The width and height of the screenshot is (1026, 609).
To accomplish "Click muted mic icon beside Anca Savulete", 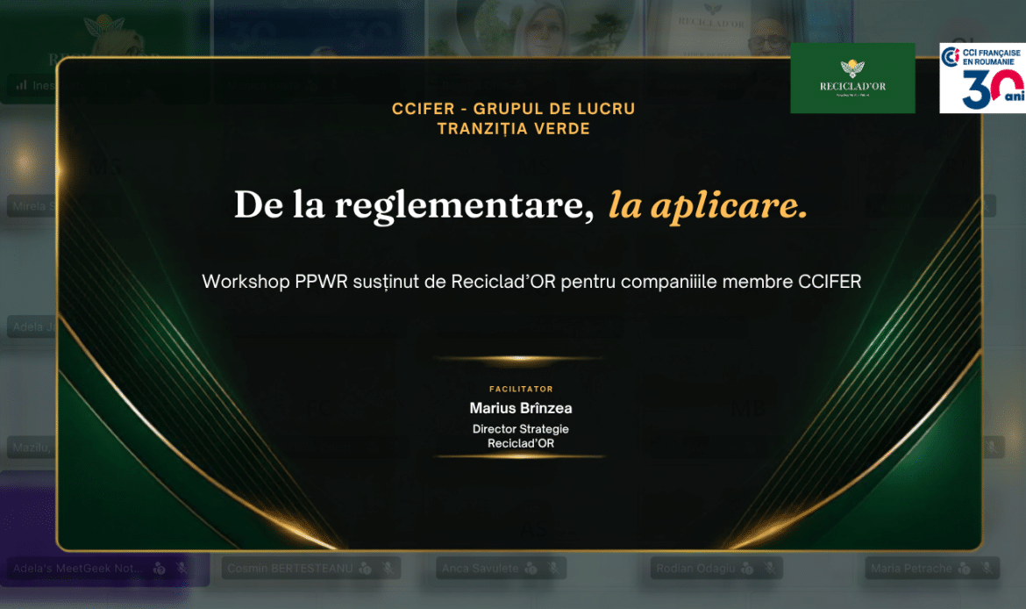I will (553, 569).
